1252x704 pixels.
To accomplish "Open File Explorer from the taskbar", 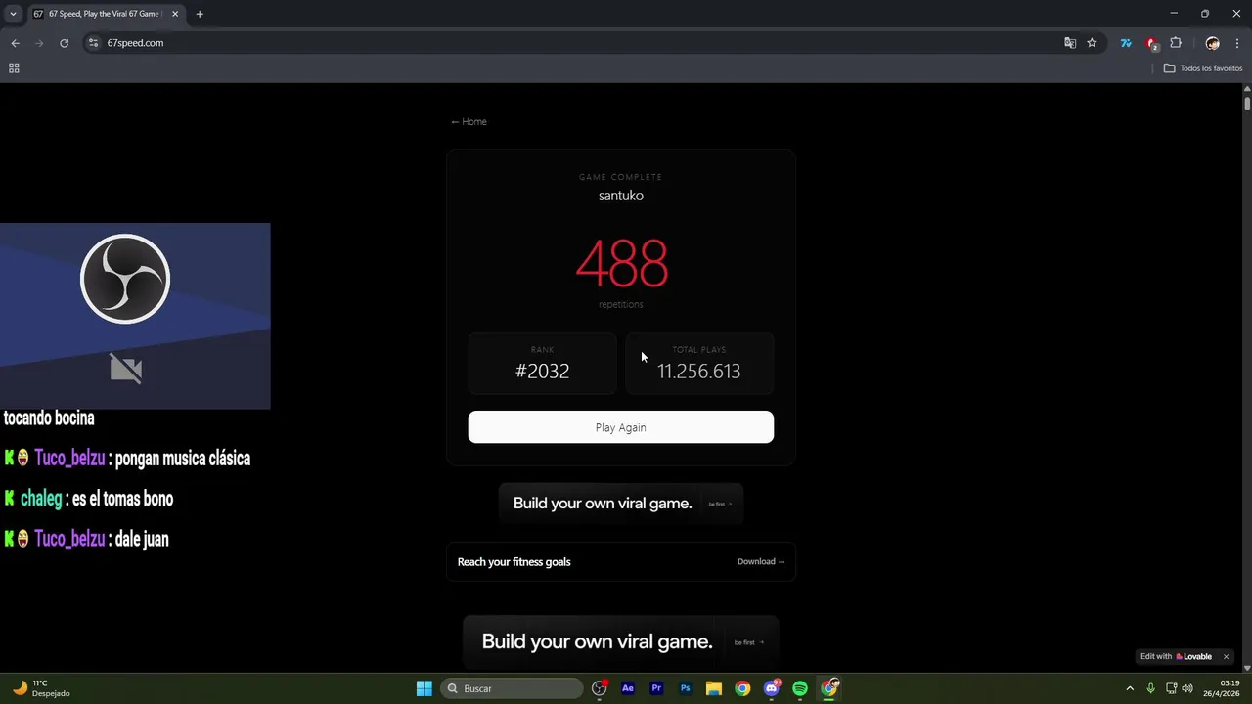I will point(714,688).
